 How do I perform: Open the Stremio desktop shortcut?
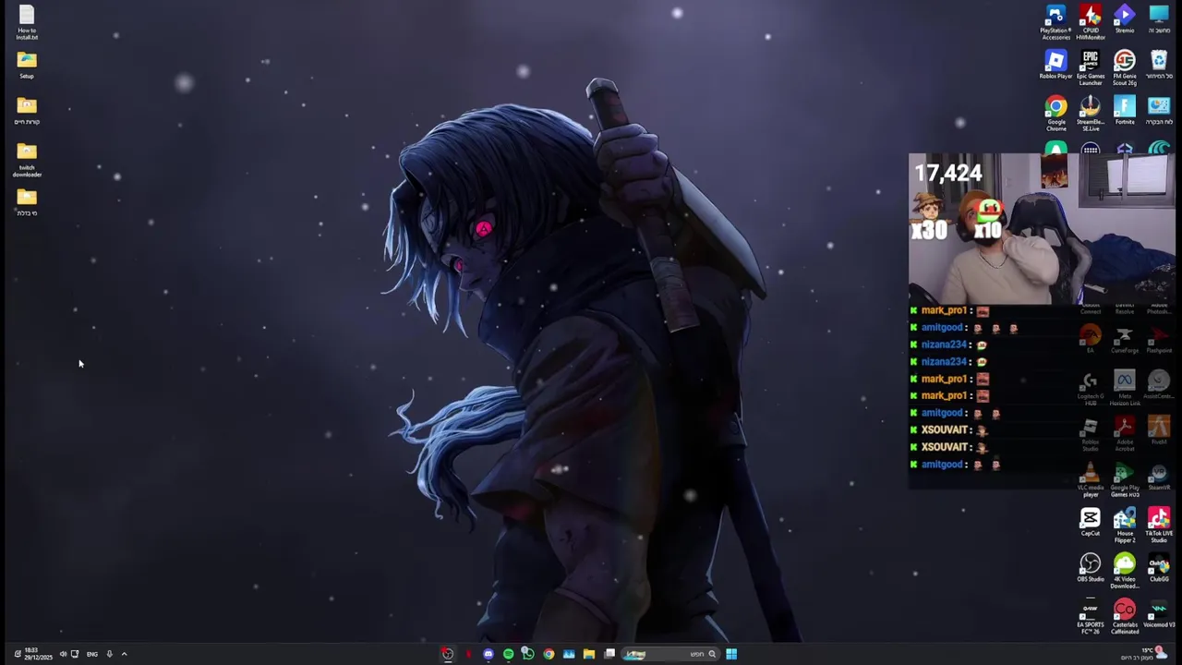(x=1124, y=19)
